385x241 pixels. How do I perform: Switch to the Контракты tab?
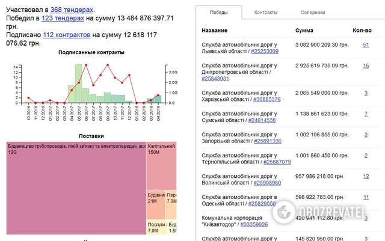(x=265, y=12)
